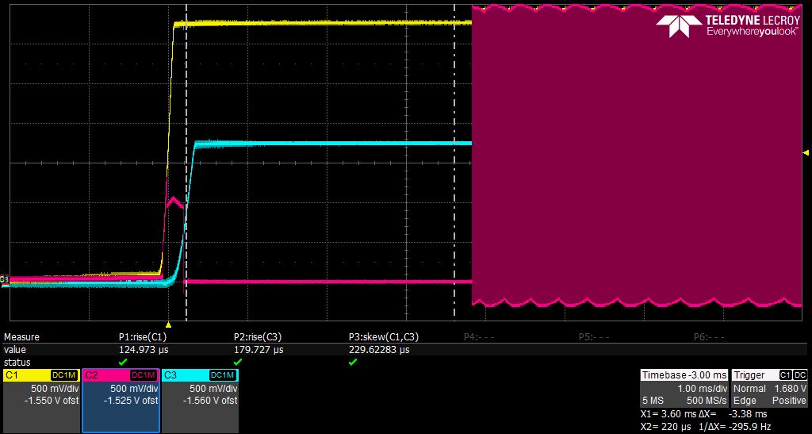The height and width of the screenshot is (434, 812).
Task: Click the yellow trigger position marker below grid
Action: [168, 325]
